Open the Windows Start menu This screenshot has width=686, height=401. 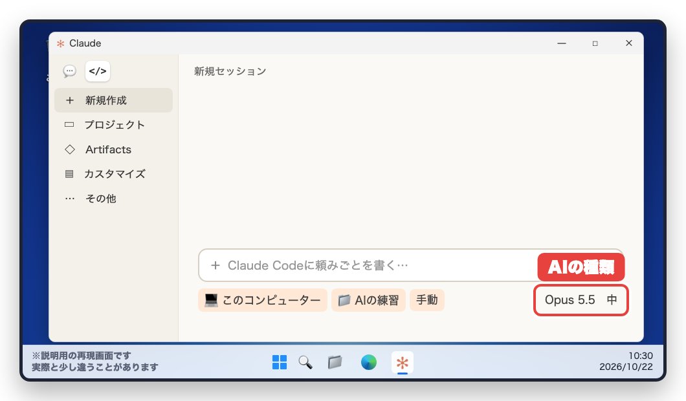point(280,362)
